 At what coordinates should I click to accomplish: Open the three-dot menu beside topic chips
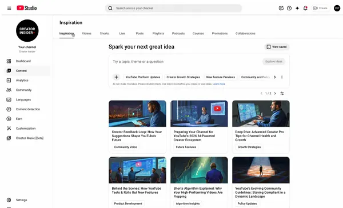[x=282, y=77]
